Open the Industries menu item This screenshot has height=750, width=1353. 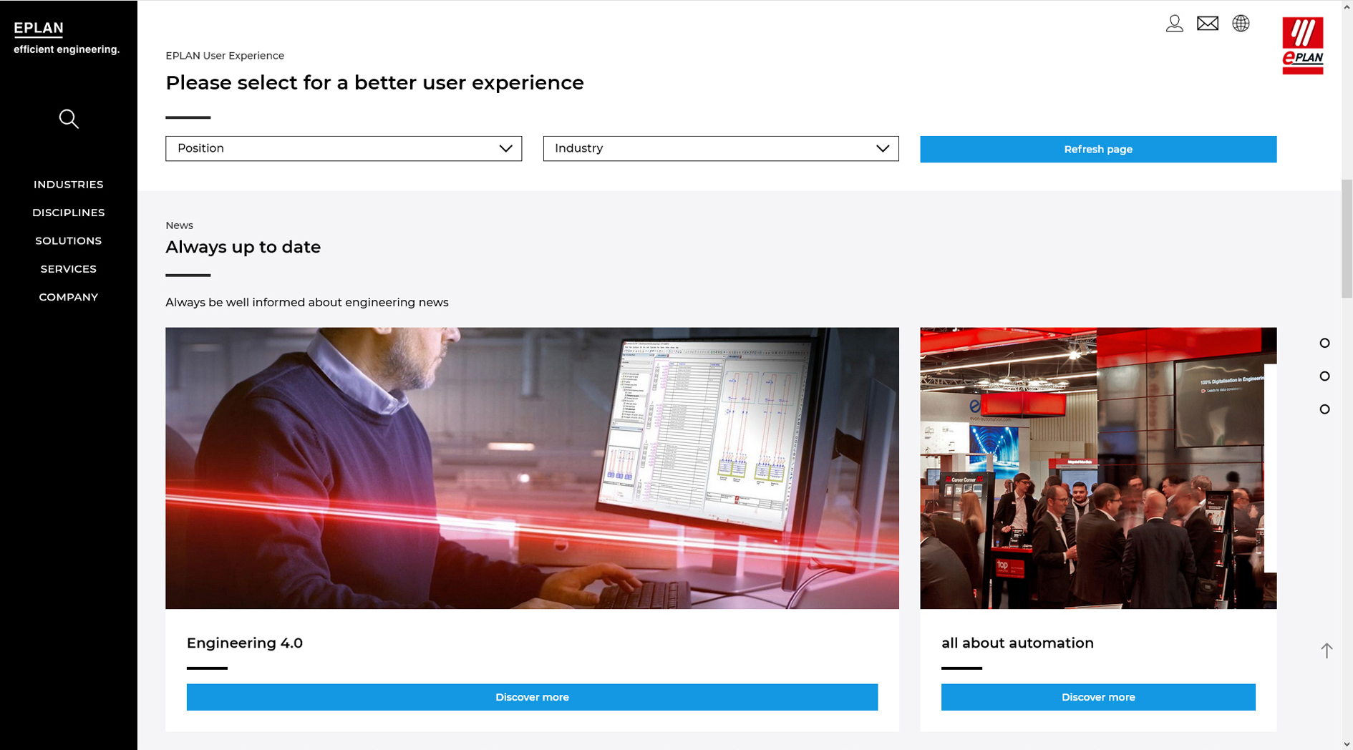(69, 185)
